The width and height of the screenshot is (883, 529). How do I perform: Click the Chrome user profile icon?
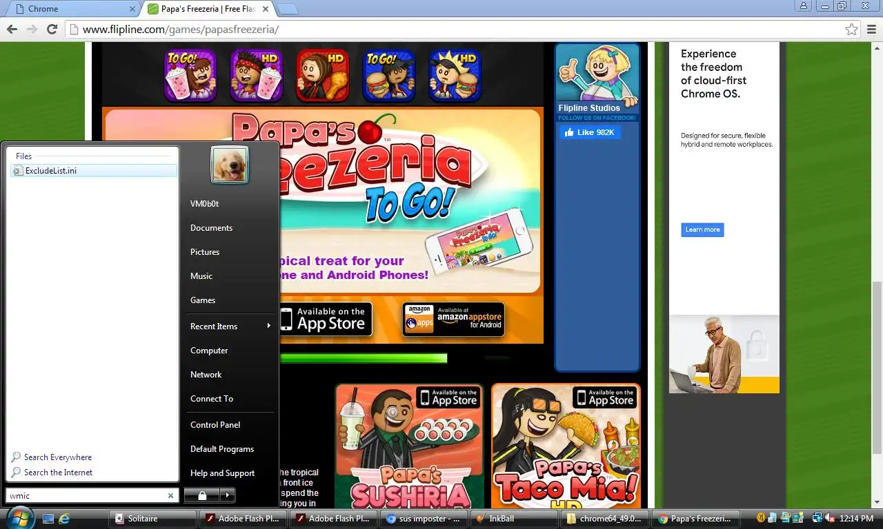[804, 6]
